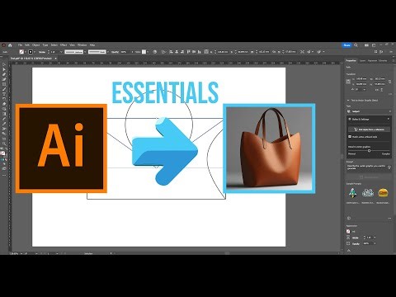Click the horizontal align center icon

coord(177,52)
